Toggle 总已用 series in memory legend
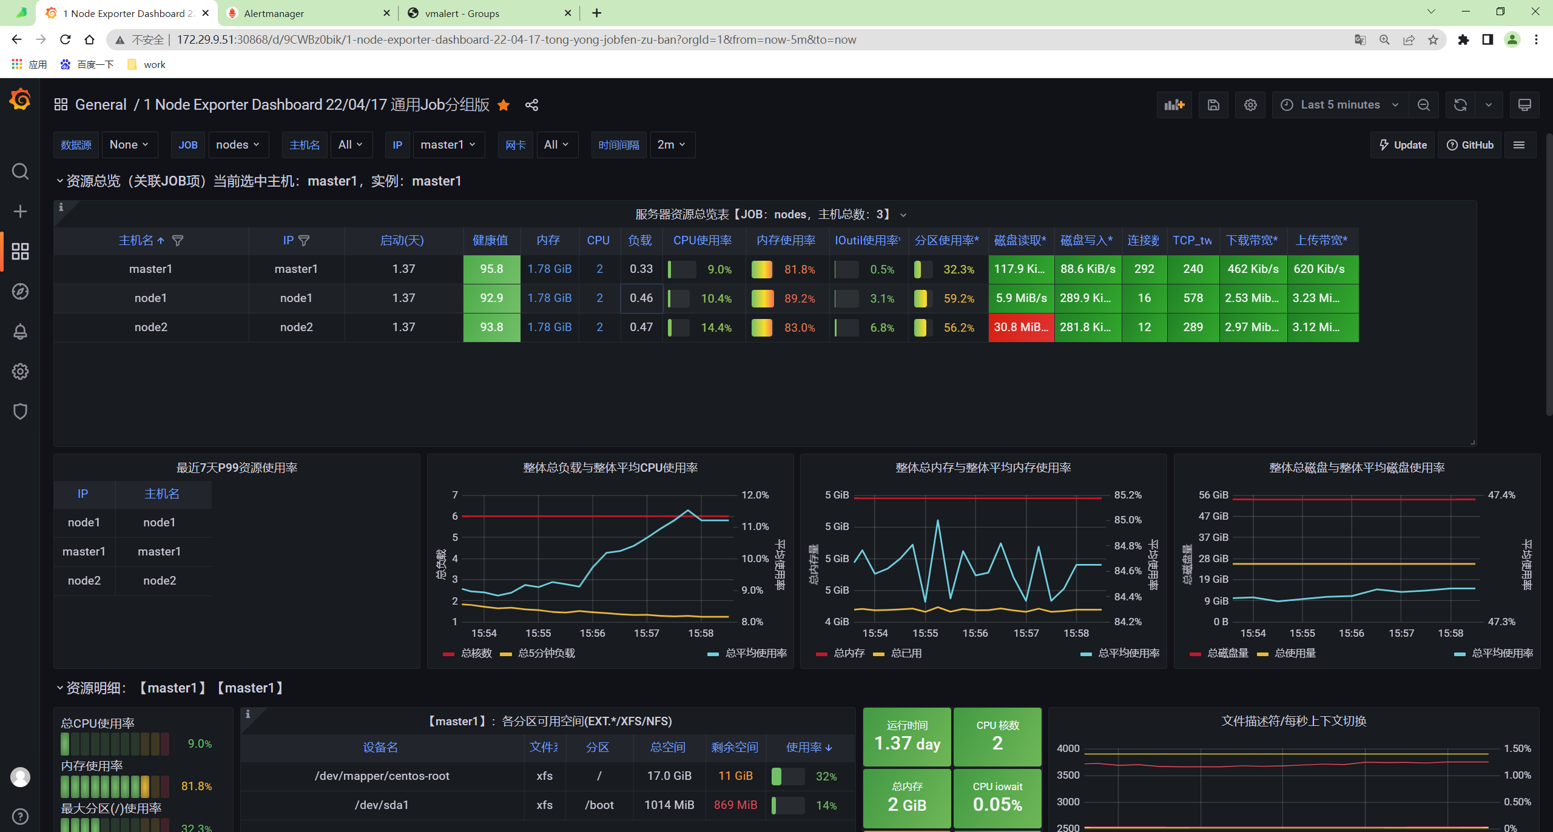1553x832 pixels. [906, 653]
